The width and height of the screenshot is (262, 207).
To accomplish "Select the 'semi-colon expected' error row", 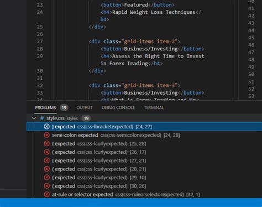I will 144,135.
